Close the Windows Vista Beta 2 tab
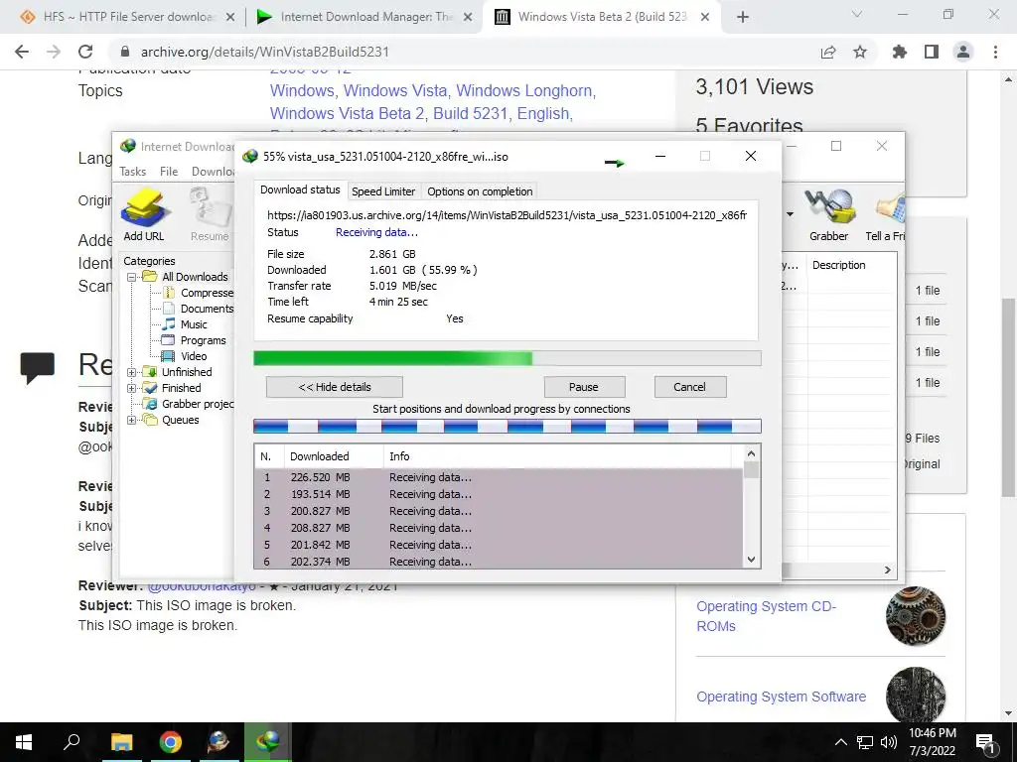The width and height of the screenshot is (1017, 762). point(706,18)
